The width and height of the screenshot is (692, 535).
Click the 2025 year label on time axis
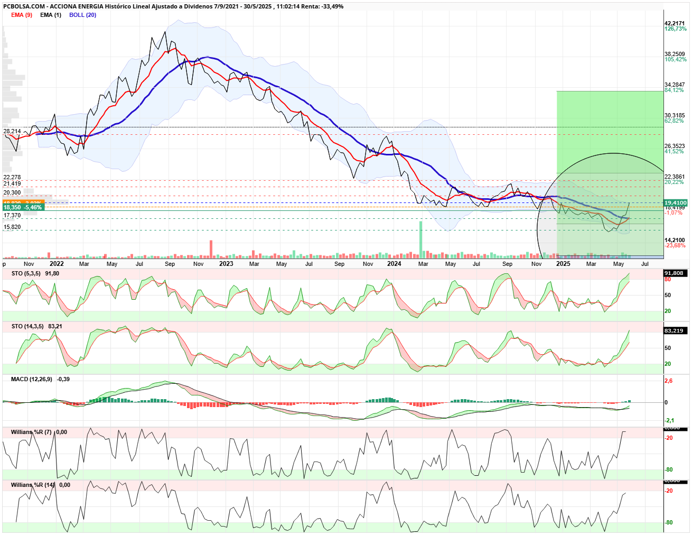pos(563,264)
